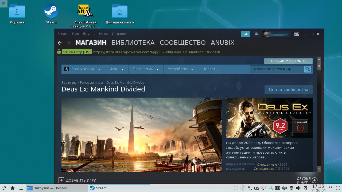
Task: Click the plus icon beside Добавить игру
Action: pos(61,180)
